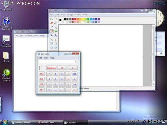
Task: Click the sidebar clock gadget
Action: coord(160,18)
